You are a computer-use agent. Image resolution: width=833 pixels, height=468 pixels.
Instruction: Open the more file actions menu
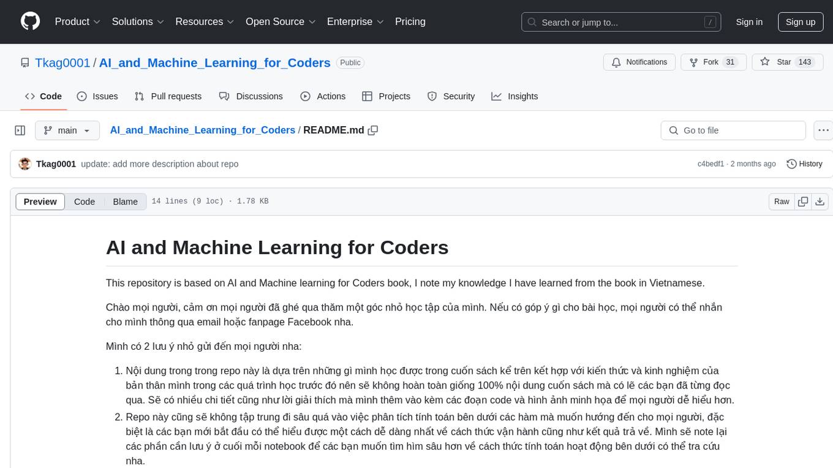824,130
